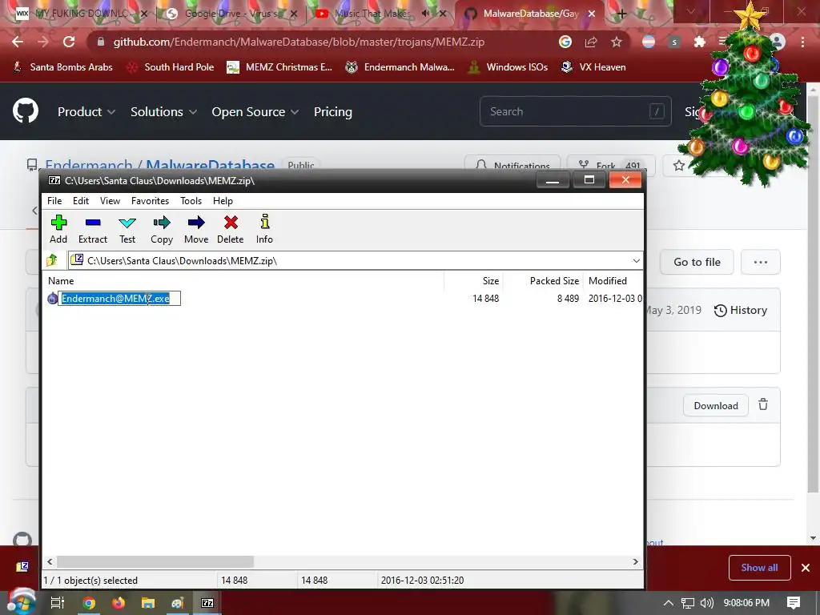Image resolution: width=820 pixels, height=615 pixels.
Task: Bookmark this page with the star icon
Action: pyautogui.click(x=617, y=42)
